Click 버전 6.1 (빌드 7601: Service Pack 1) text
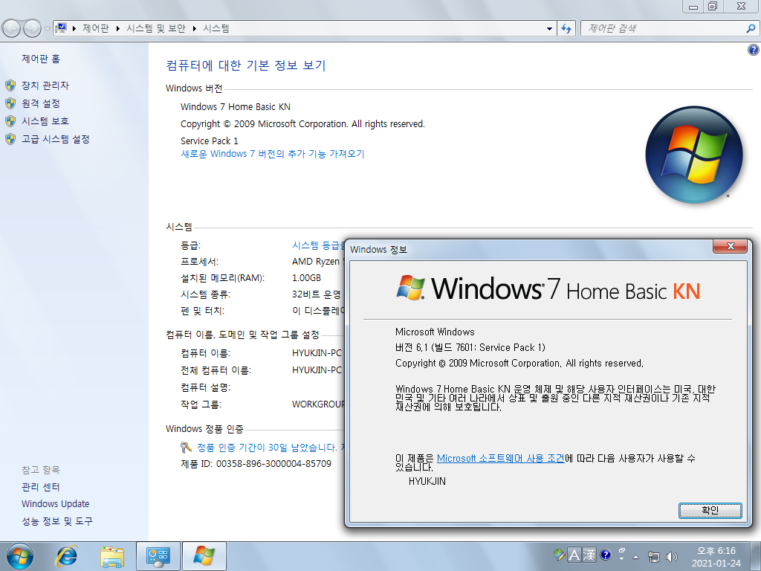Screen dimensions: 761x571 click(x=470, y=347)
